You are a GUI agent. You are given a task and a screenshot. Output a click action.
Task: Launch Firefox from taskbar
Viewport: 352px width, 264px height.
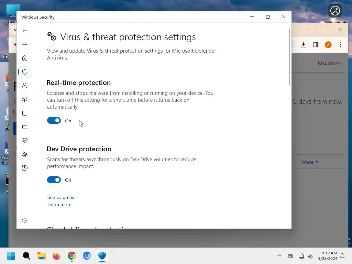click(57, 256)
